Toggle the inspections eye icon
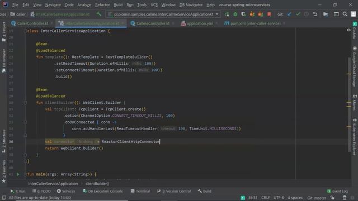The image size is (358, 201). [348, 30]
